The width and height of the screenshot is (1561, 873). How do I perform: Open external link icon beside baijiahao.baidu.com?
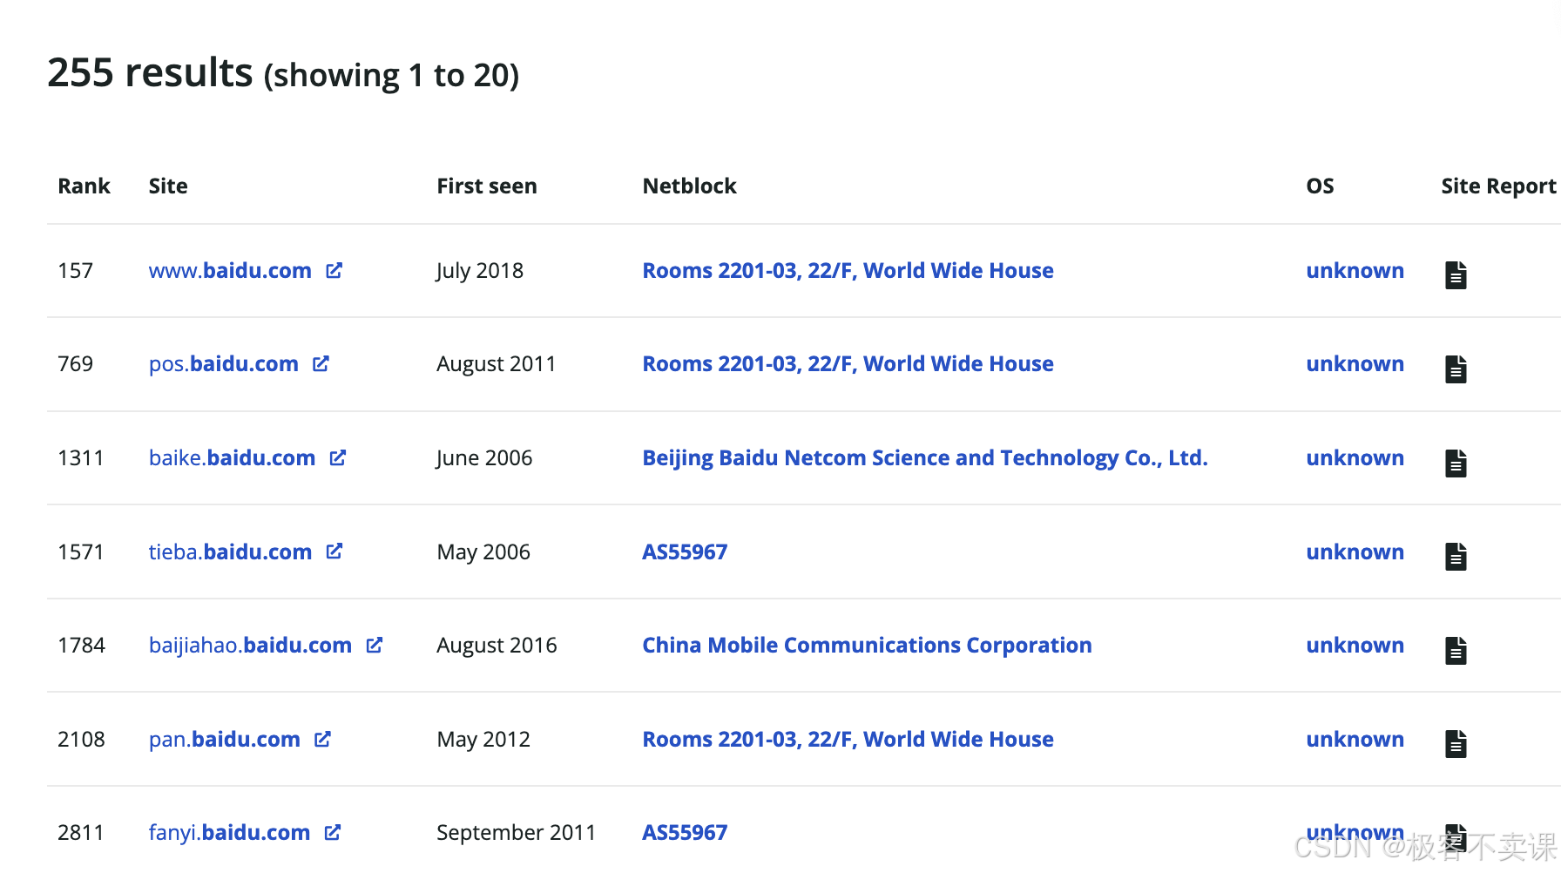375,645
